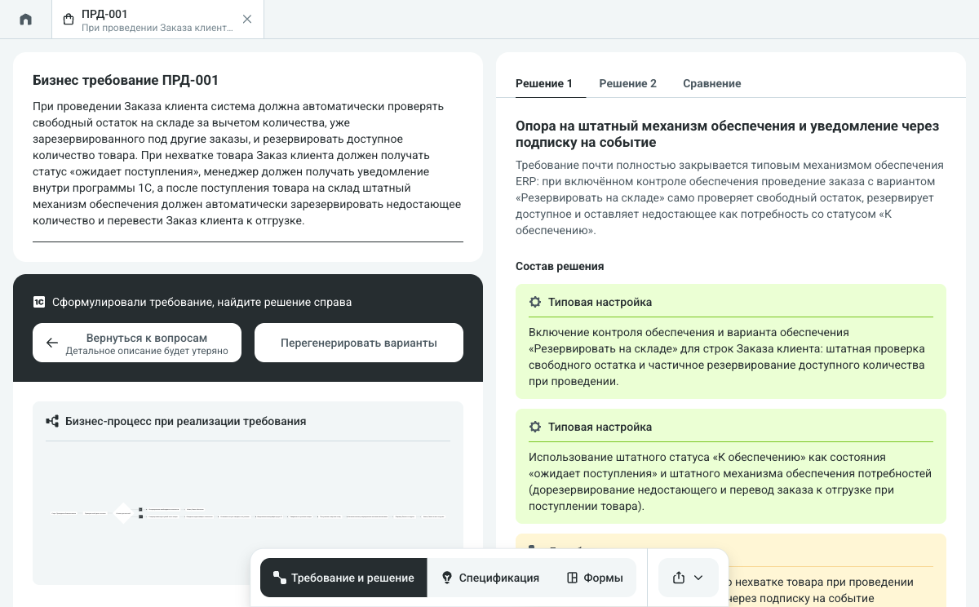Viewport: 979px width, 607px height.
Task: Click Вернуться к вопросам button
Action: tap(137, 343)
